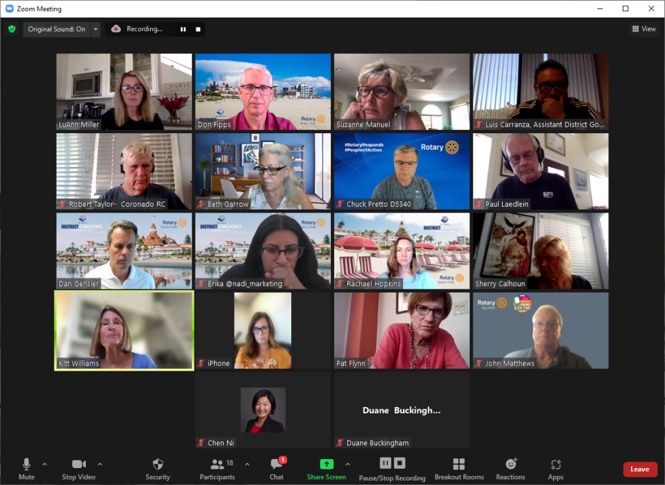This screenshot has height=485, width=665.
Task: Expand video options chevron beside Stop Video
Action: pyautogui.click(x=99, y=464)
